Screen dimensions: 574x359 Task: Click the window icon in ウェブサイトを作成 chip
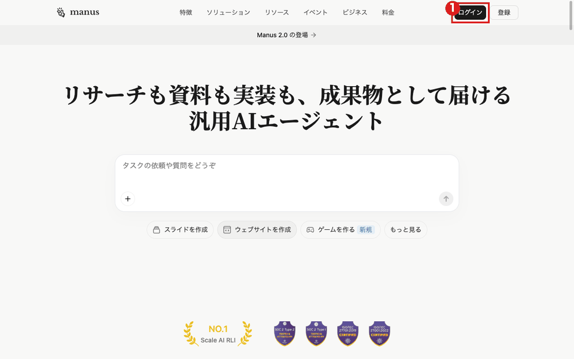[227, 230]
